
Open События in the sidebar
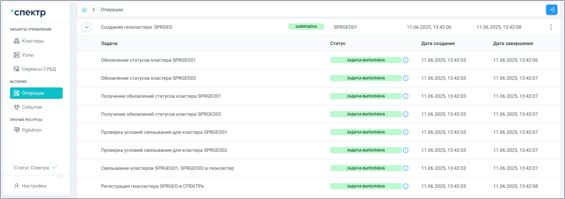tap(28, 107)
